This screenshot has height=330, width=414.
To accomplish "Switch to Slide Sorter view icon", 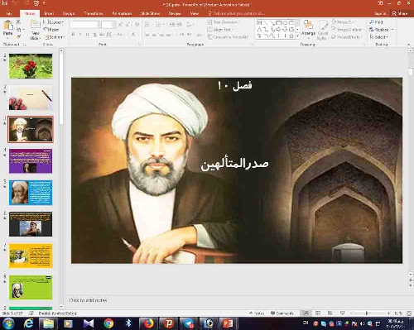I will coord(318,313).
